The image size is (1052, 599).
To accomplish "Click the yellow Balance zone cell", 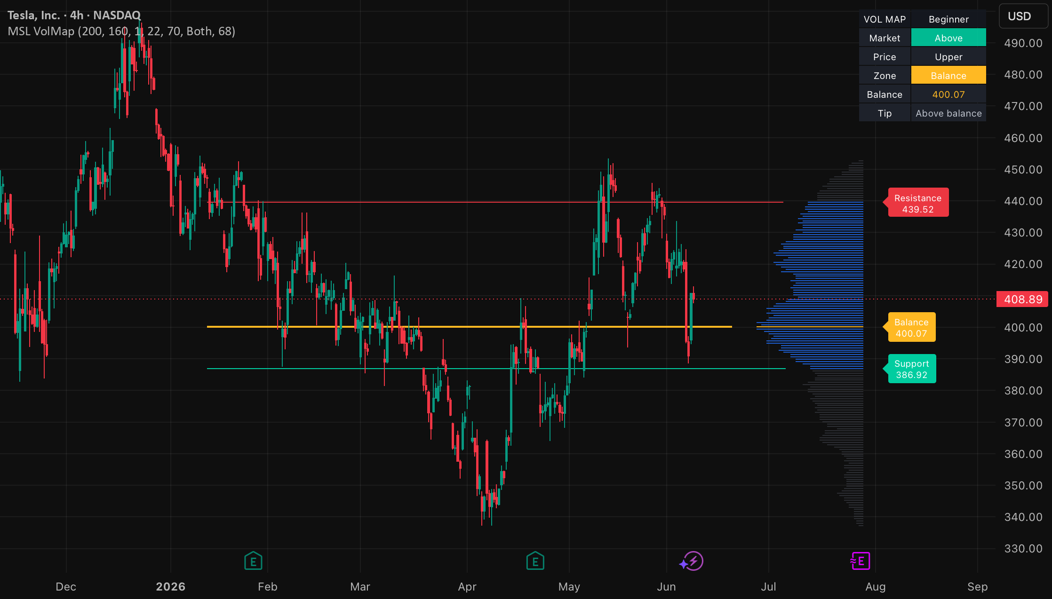I will pyautogui.click(x=948, y=75).
